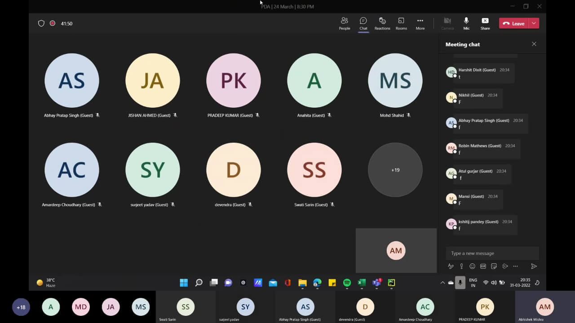Select the Abhay Pratap Singh participant tile
575x323 pixels.
pyautogui.click(x=72, y=85)
